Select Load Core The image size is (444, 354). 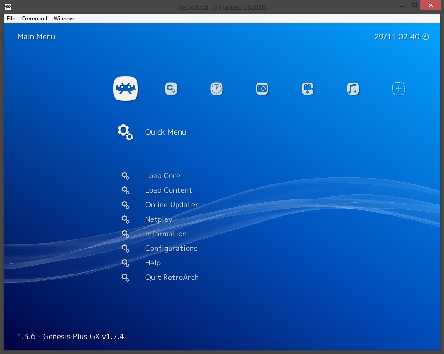162,175
